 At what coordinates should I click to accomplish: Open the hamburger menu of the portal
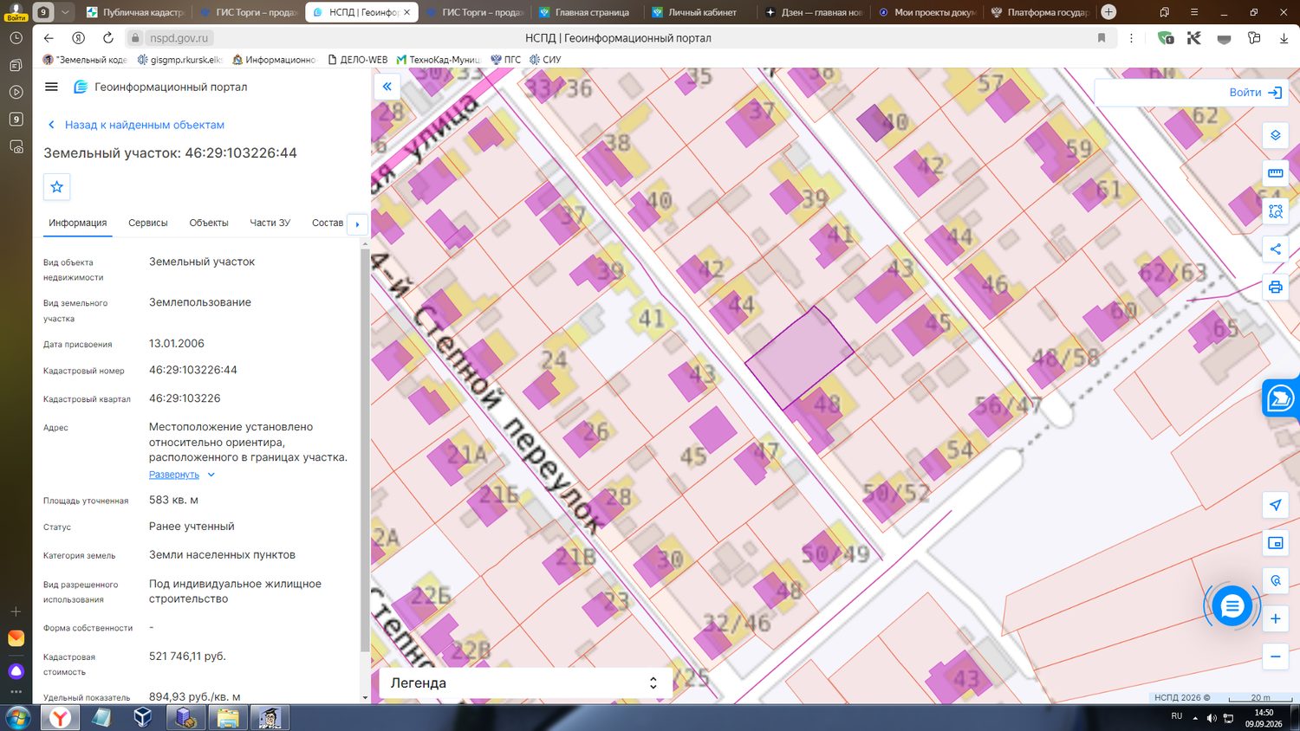(x=51, y=87)
